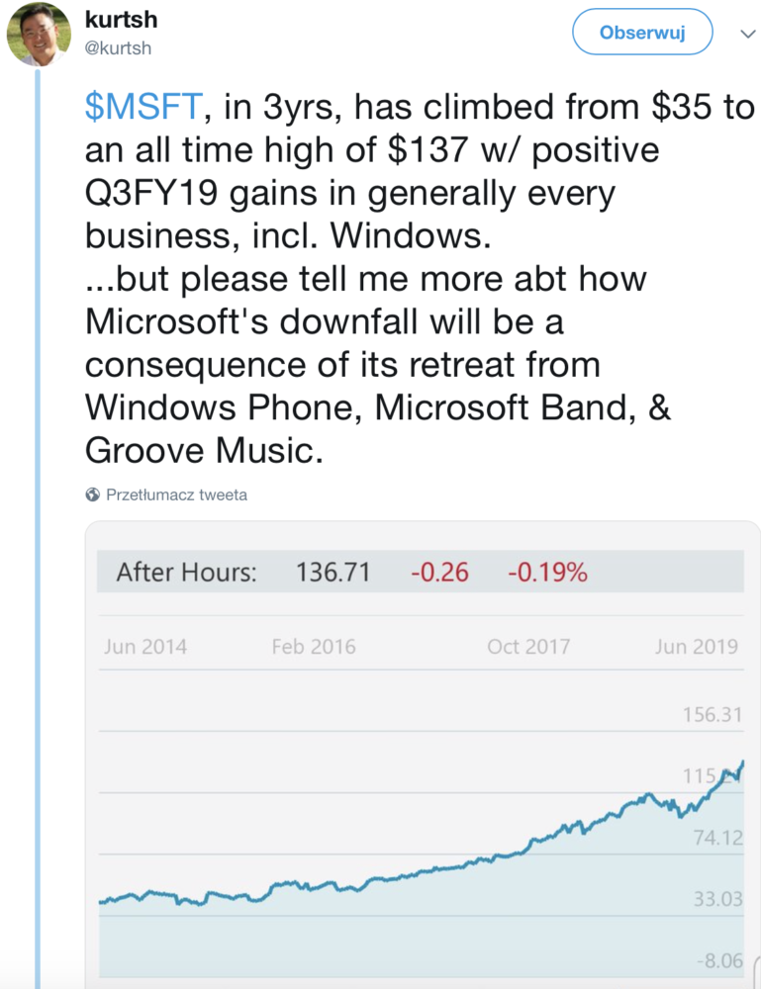This screenshot has width=761, height=989.
Task: Click the Obserwuj follow button
Action: tap(642, 32)
